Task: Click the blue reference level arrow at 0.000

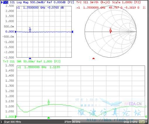Action: tap(16, 32)
